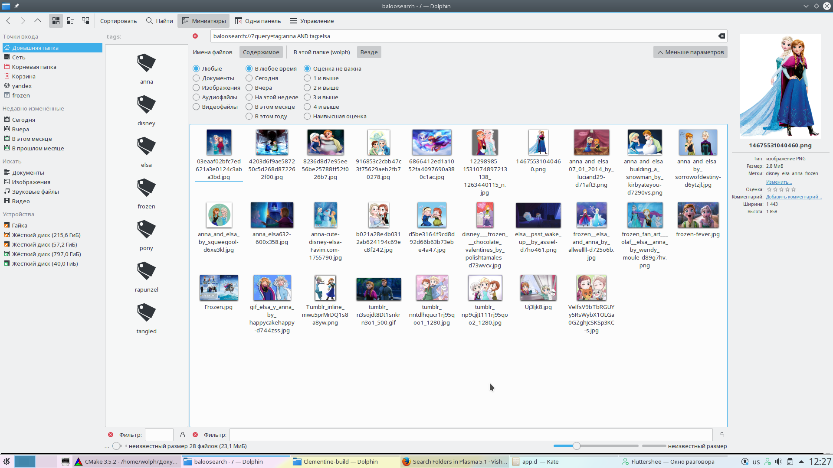Screen dimensions: 833x468
Task: Lock the main filter bar
Action: tap(722, 435)
